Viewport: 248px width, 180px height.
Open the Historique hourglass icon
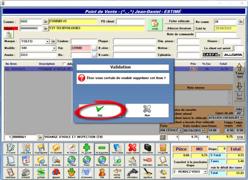click(x=10, y=173)
